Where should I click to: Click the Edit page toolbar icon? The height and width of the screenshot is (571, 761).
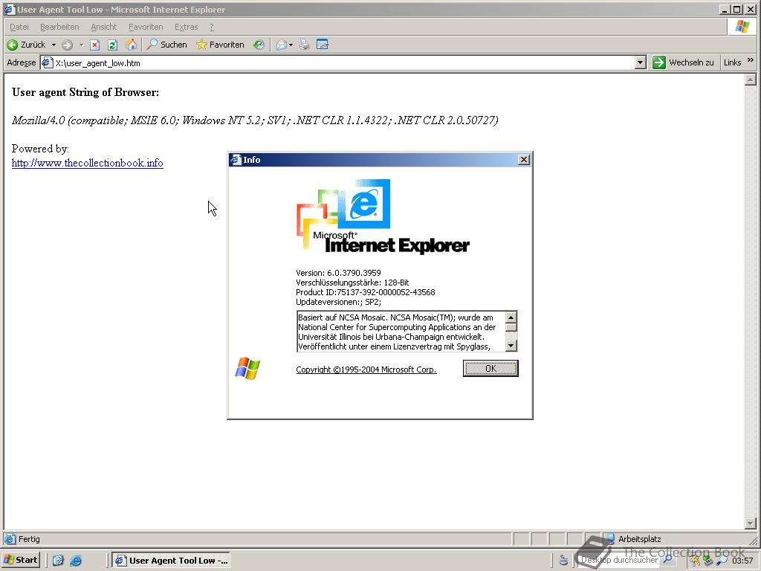[323, 45]
